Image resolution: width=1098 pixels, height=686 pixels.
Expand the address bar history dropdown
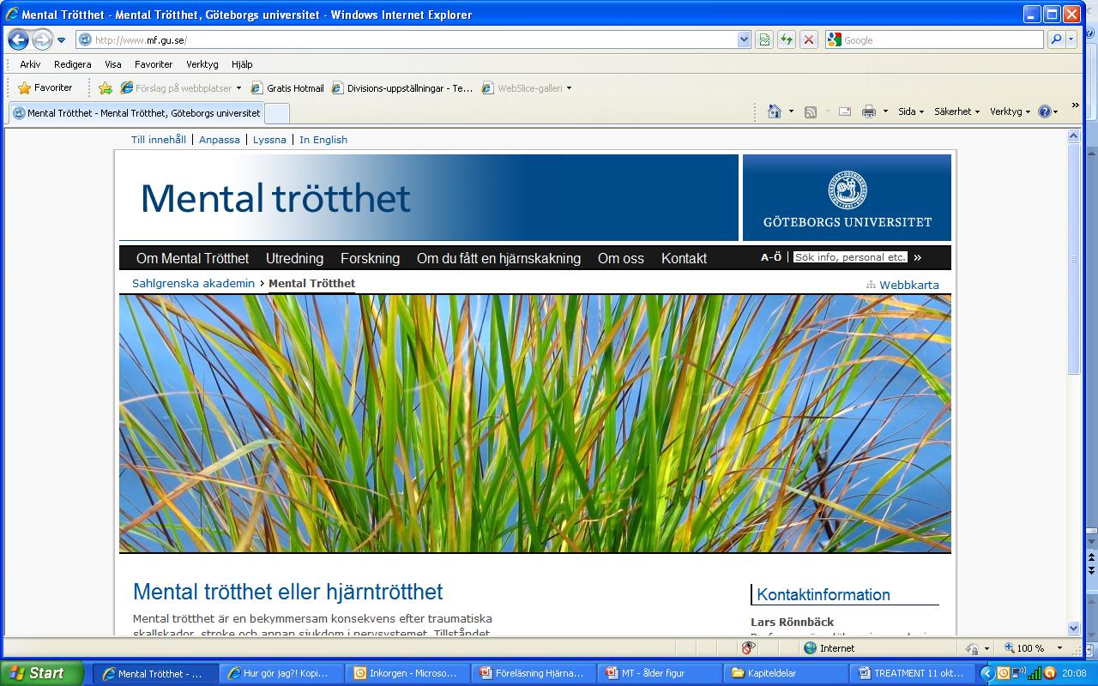pos(744,39)
